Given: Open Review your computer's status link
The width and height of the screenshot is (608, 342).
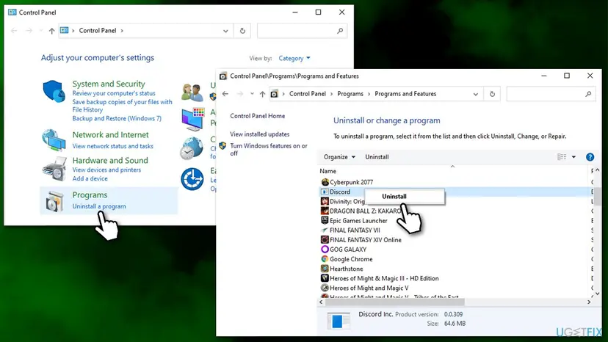Looking at the screenshot, I should (x=114, y=93).
